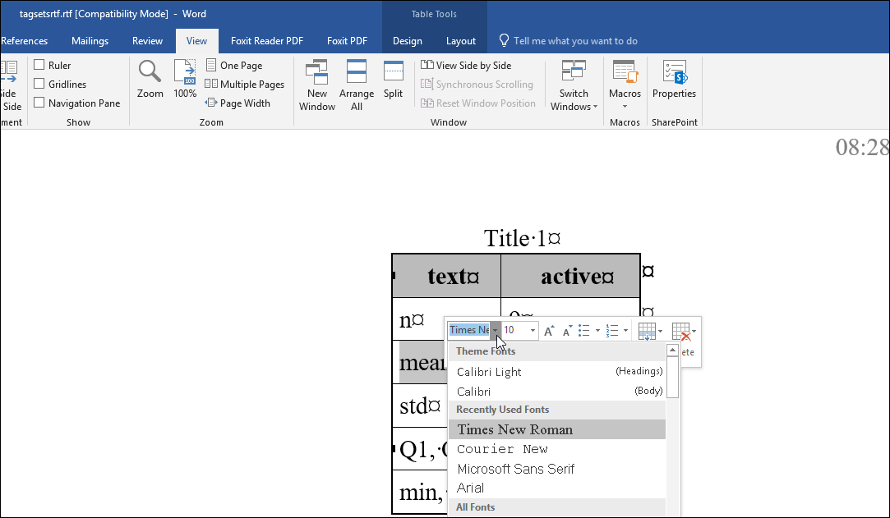
Task: Click the Grow Font icon in mini toolbar
Action: click(x=548, y=330)
